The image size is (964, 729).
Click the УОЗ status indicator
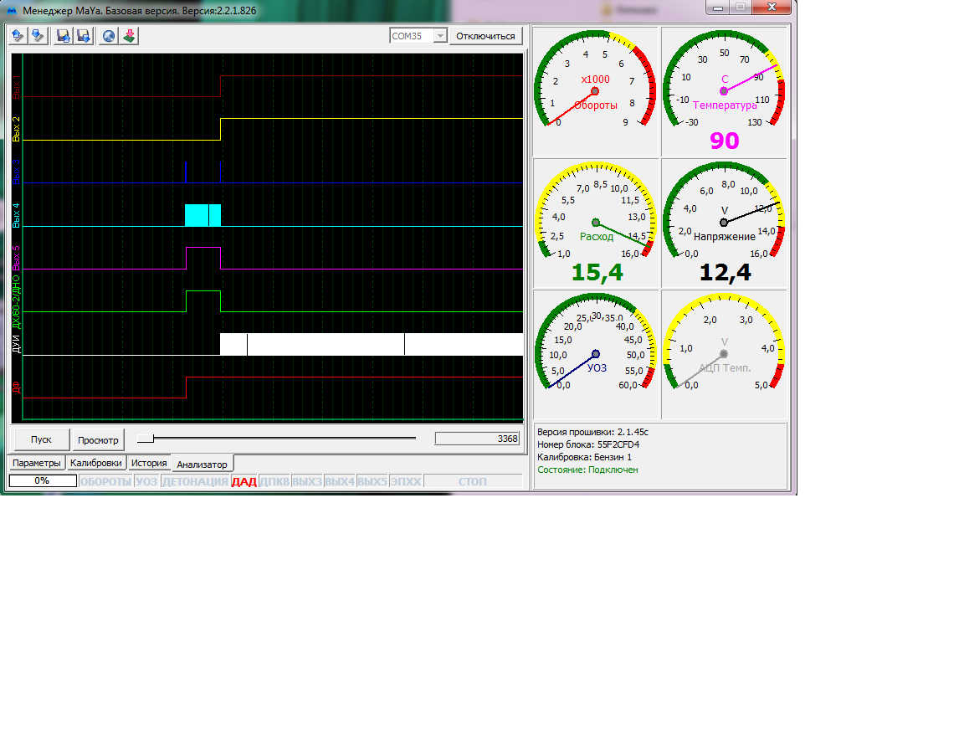[146, 481]
